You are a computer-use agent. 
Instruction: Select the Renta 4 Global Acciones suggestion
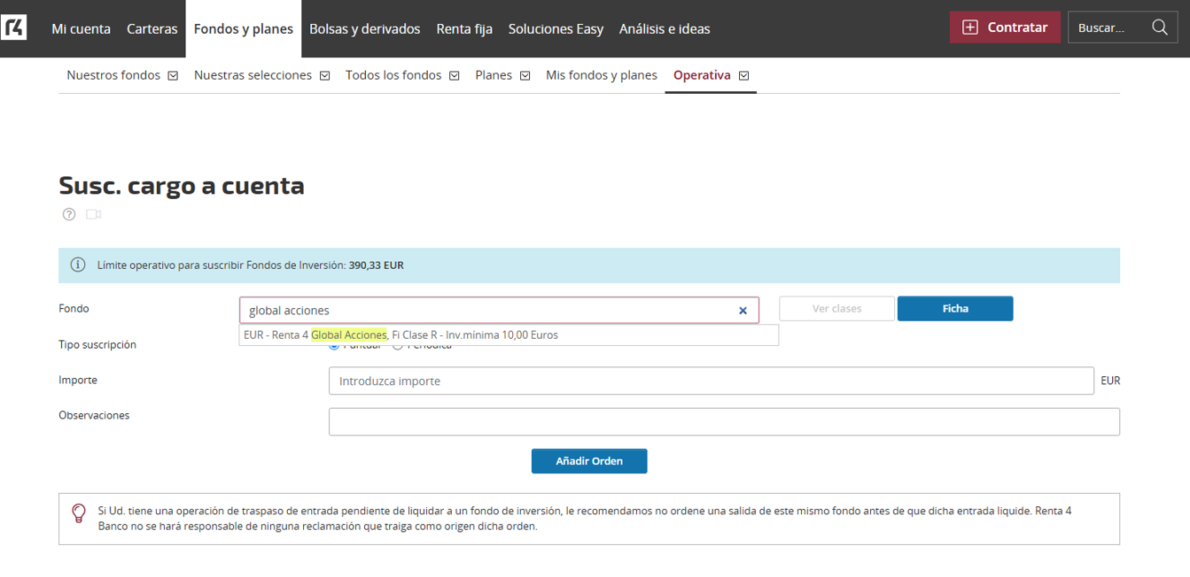tap(509, 335)
